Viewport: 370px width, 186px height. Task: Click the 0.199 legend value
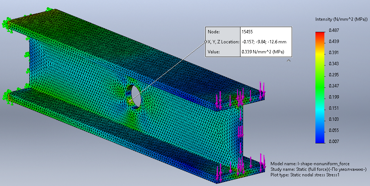pos(334,97)
